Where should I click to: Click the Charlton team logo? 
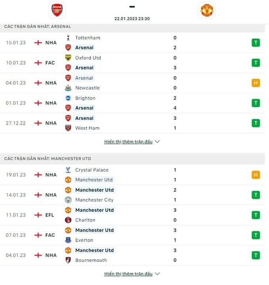tap(68, 220)
